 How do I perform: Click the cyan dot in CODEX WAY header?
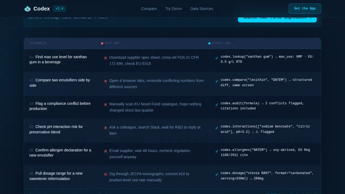point(209,43)
